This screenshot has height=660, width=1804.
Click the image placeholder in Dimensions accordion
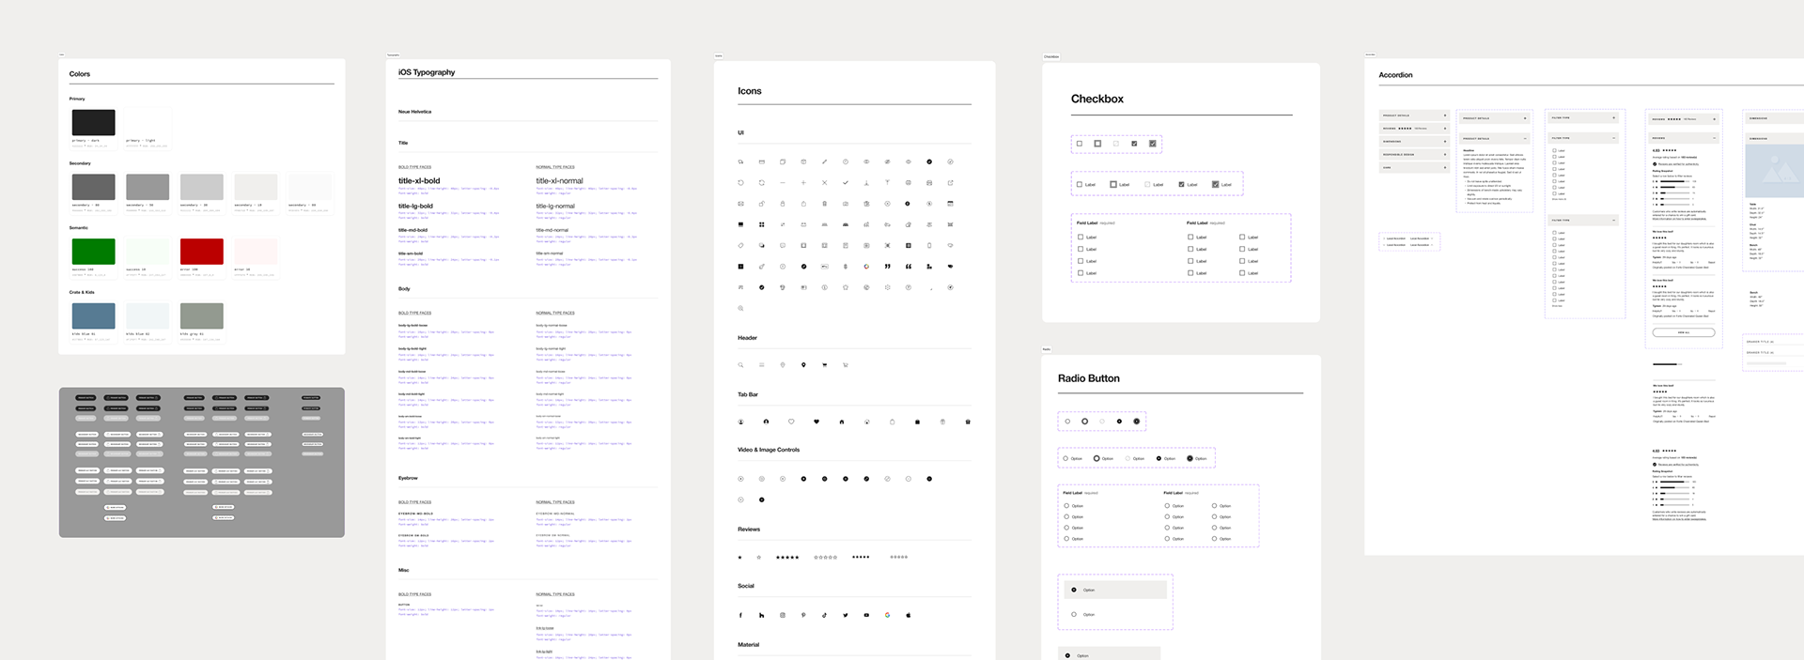tap(1775, 171)
